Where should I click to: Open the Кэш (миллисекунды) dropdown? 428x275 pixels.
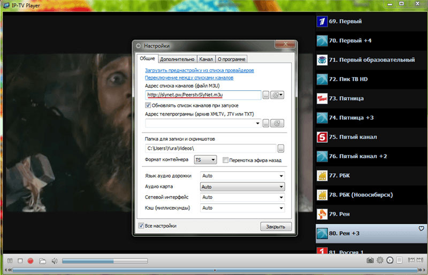click(x=242, y=208)
